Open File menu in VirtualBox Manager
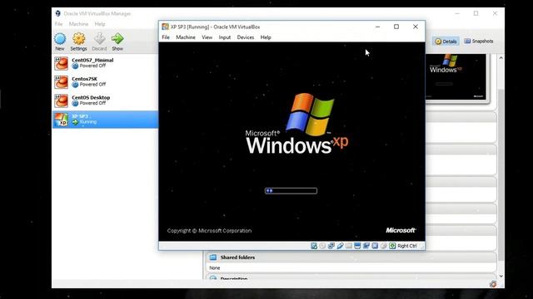Image resolution: width=533 pixels, height=299 pixels. (x=59, y=24)
